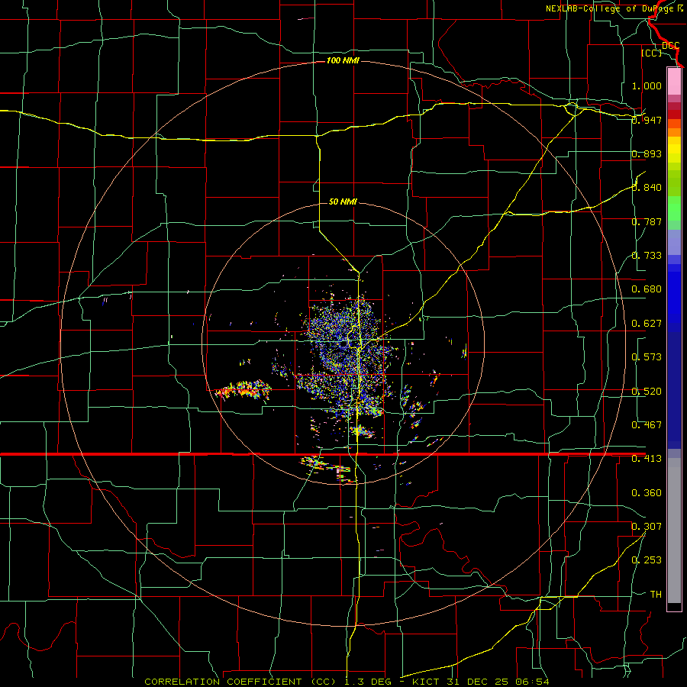The width and height of the screenshot is (687, 687).
Task: Click the 0.573 legend value
Action: point(647,357)
